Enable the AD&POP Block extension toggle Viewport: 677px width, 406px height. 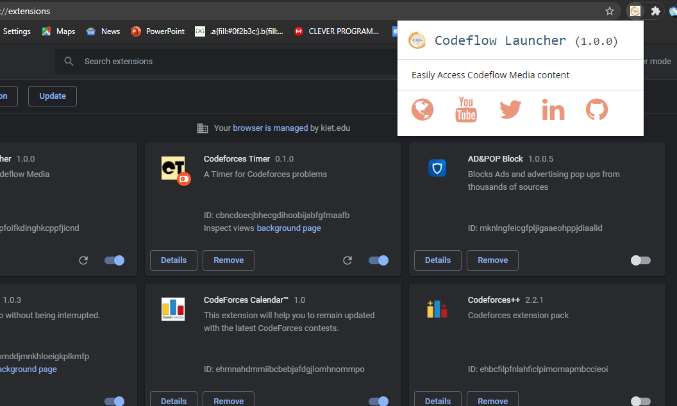coord(640,260)
